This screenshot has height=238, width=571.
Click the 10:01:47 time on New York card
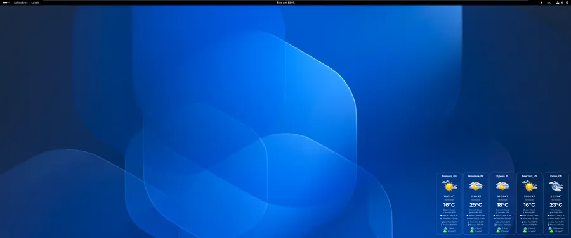coord(529,197)
